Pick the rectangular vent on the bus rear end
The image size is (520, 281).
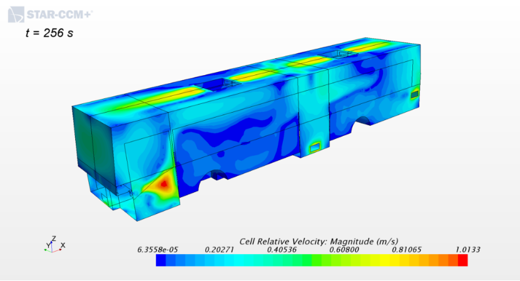(414, 95)
